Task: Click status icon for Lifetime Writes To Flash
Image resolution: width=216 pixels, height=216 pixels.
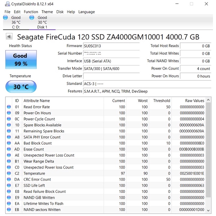Action: point(9,204)
